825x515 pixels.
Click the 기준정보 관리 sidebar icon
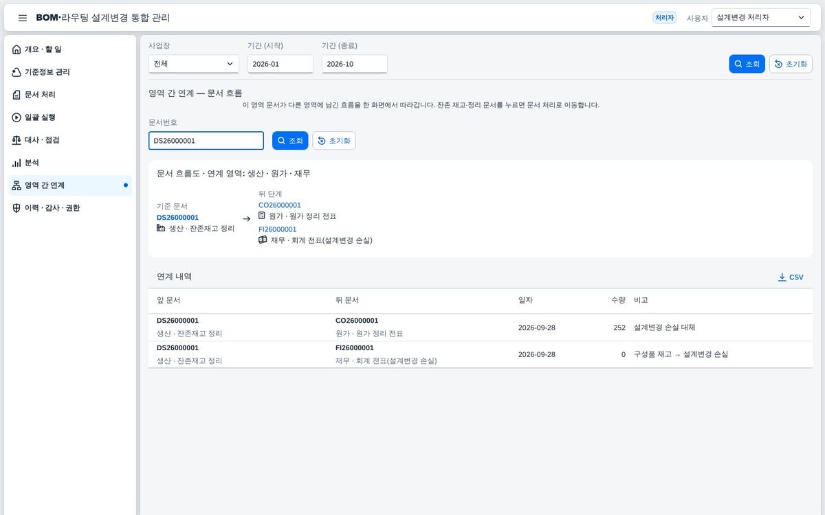click(x=17, y=72)
